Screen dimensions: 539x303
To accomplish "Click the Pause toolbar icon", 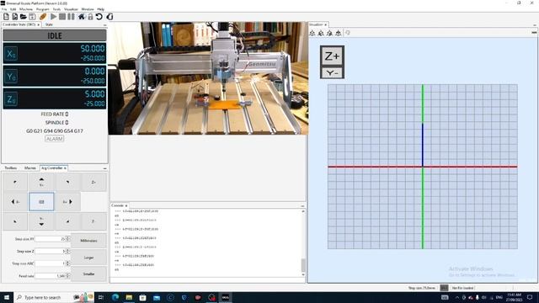I will (x=71, y=17).
